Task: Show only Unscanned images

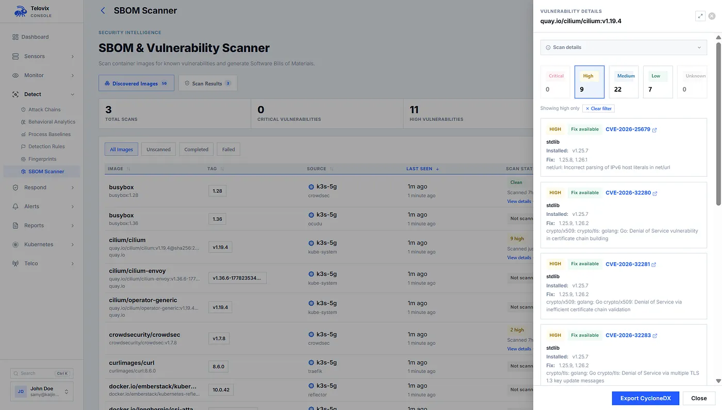Action: pos(158,149)
